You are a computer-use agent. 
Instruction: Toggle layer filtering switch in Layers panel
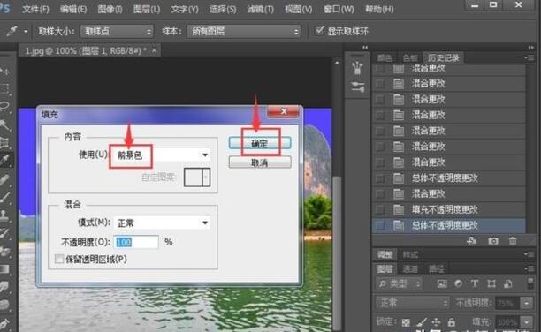[x=530, y=283]
